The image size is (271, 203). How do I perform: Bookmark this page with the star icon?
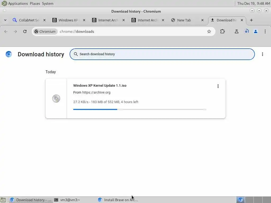point(209,31)
